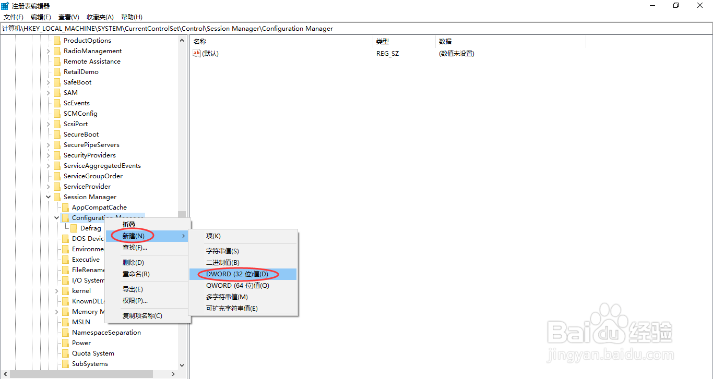Click the SubSystems key folder icon
The image size is (713, 379).
(66, 363)
